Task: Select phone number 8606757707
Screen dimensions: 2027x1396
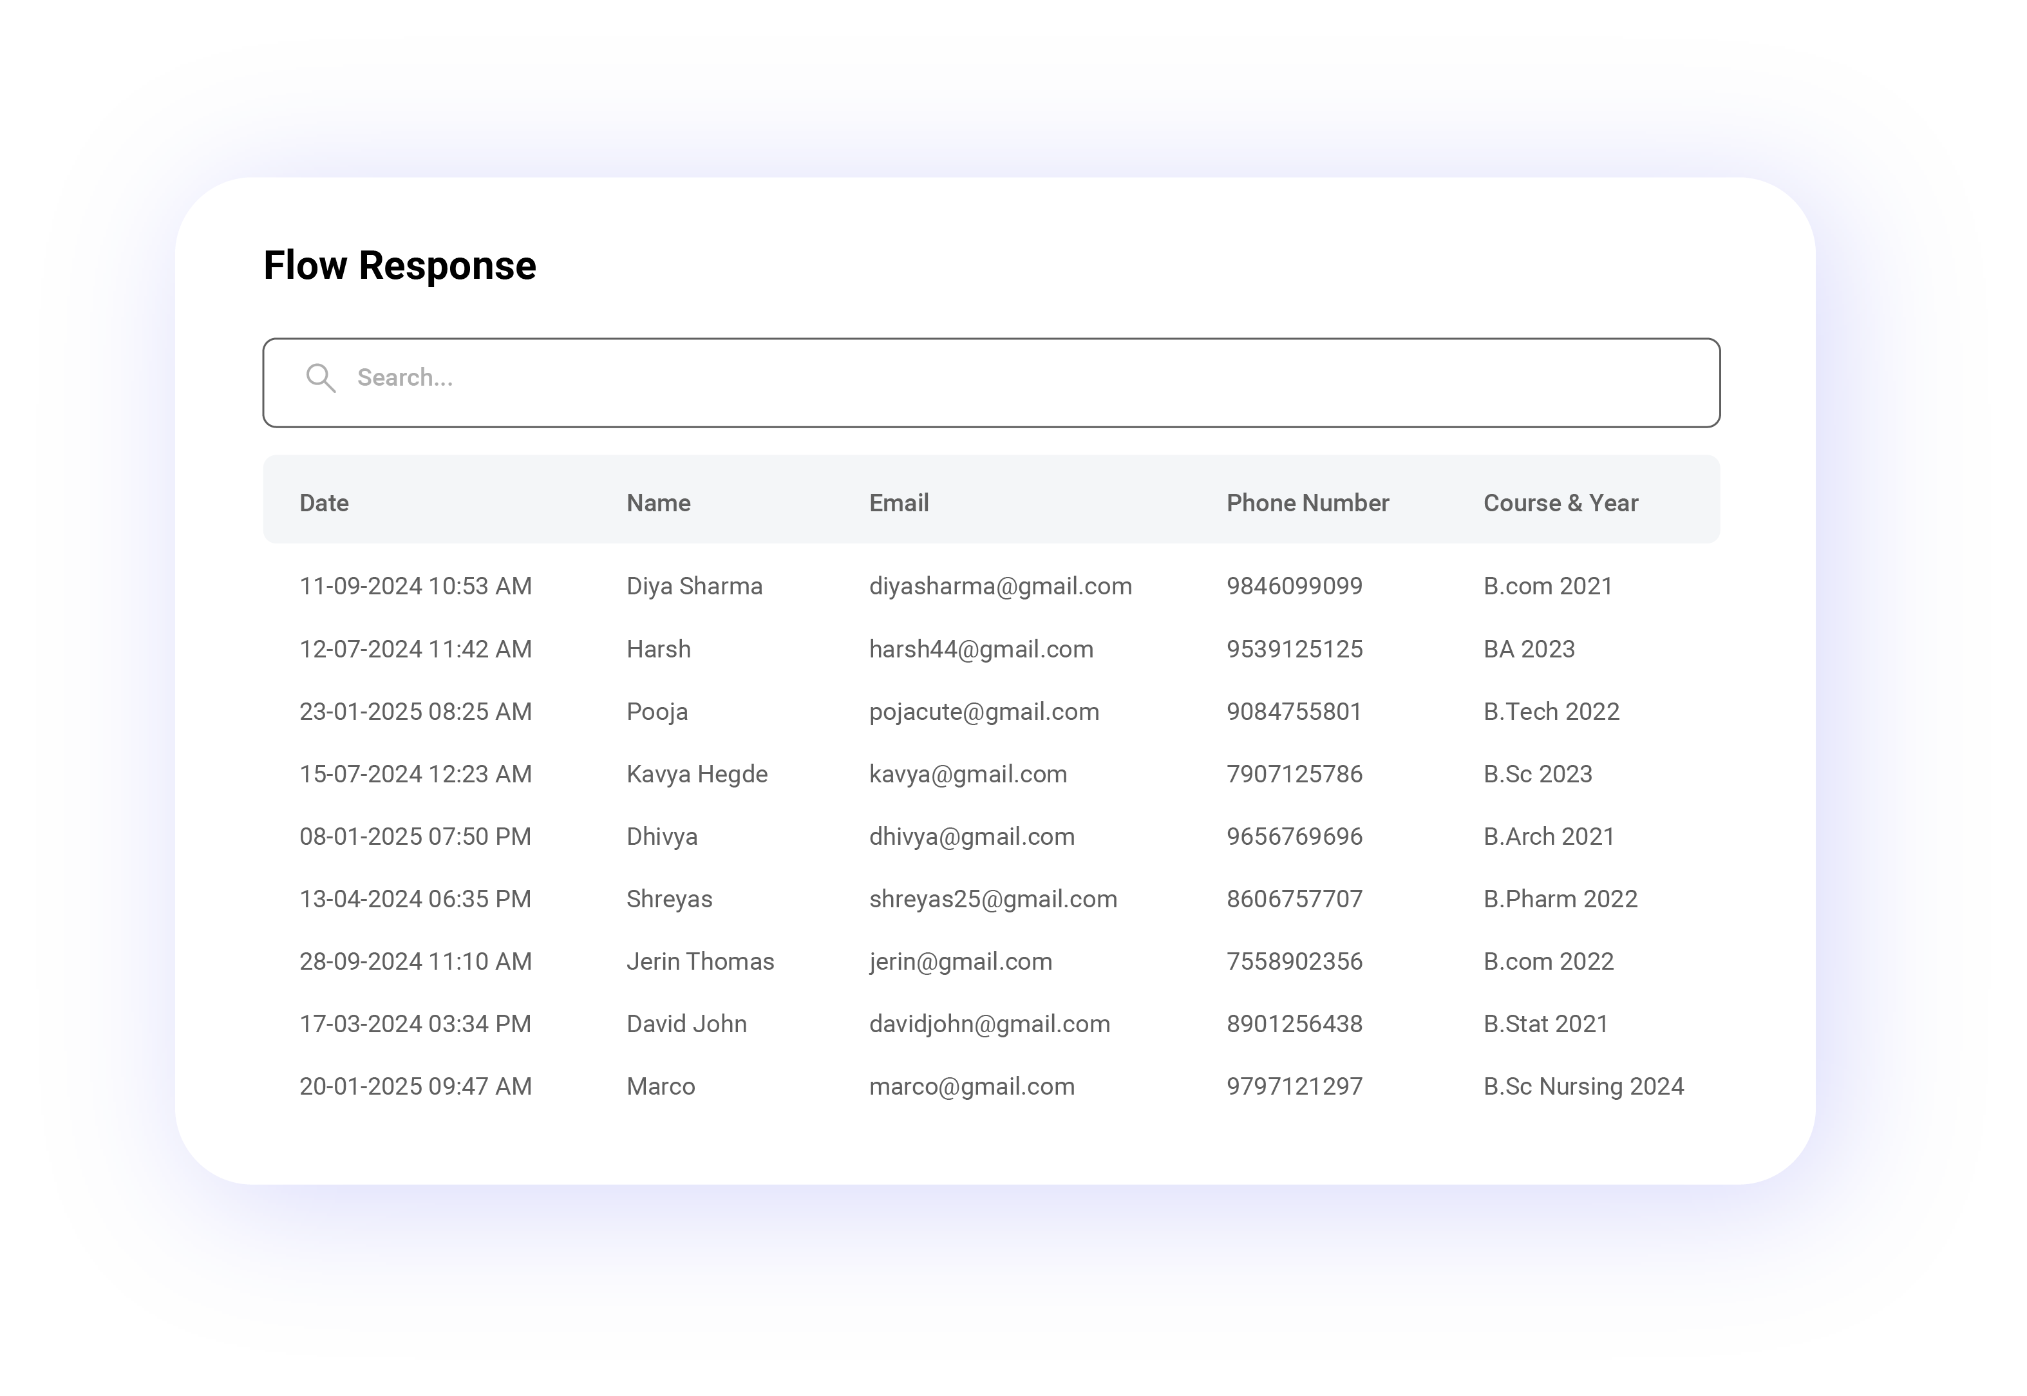Action: point(1294,899)
